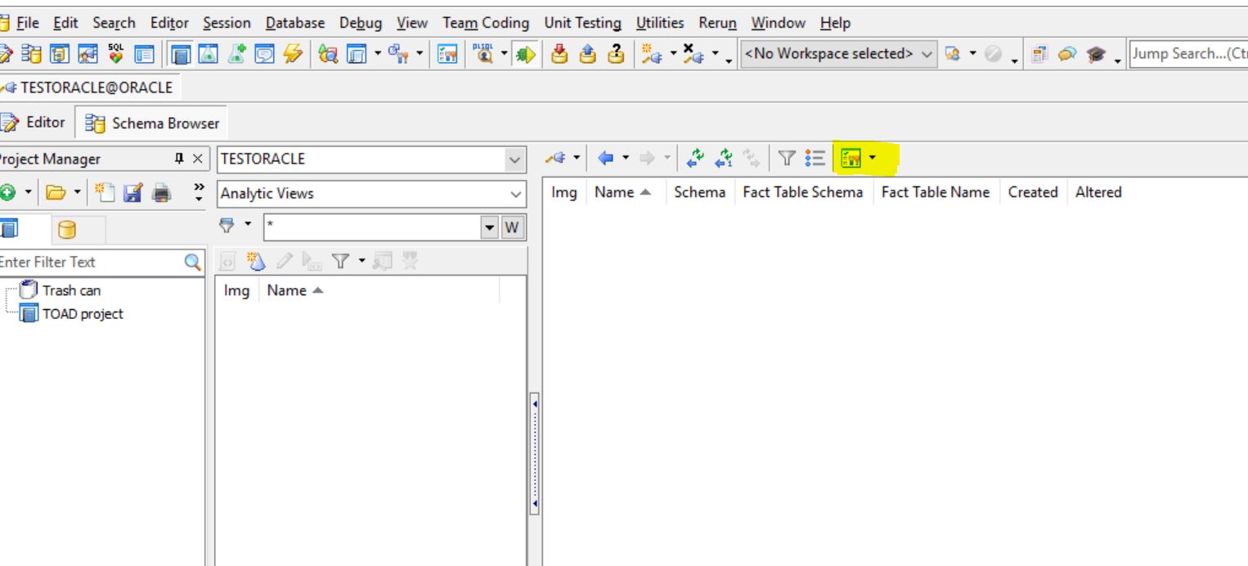Click the Enter Filter Text field
Image resolution: width=1248 pixels, height=566 pixels.
pyautogui.click(x=90, y=262)
